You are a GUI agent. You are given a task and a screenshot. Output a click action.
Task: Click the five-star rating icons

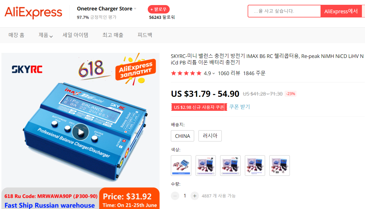pyautogui.click(x=186, y=73)
